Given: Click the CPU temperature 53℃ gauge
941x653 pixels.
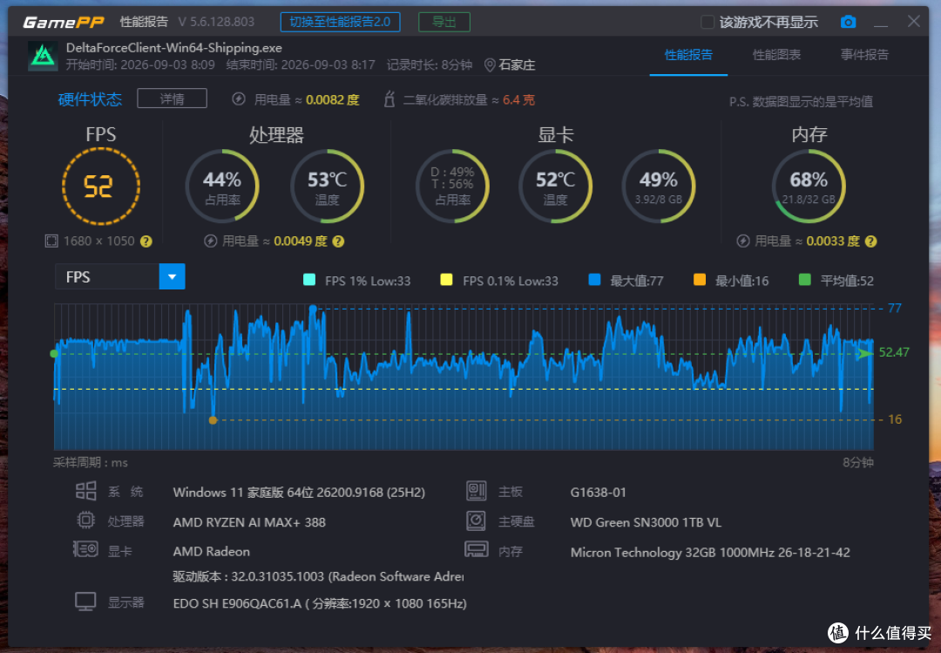Looking at the screenshot, I should click(x=327, y=187).
